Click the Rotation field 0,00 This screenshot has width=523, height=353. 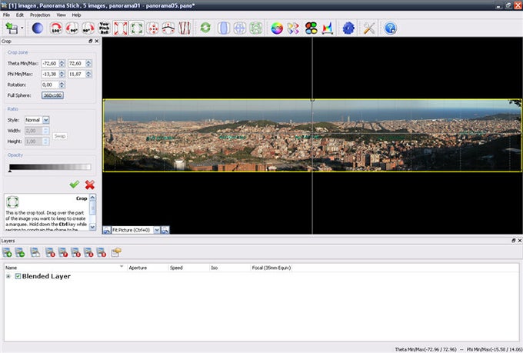point(50,85)
